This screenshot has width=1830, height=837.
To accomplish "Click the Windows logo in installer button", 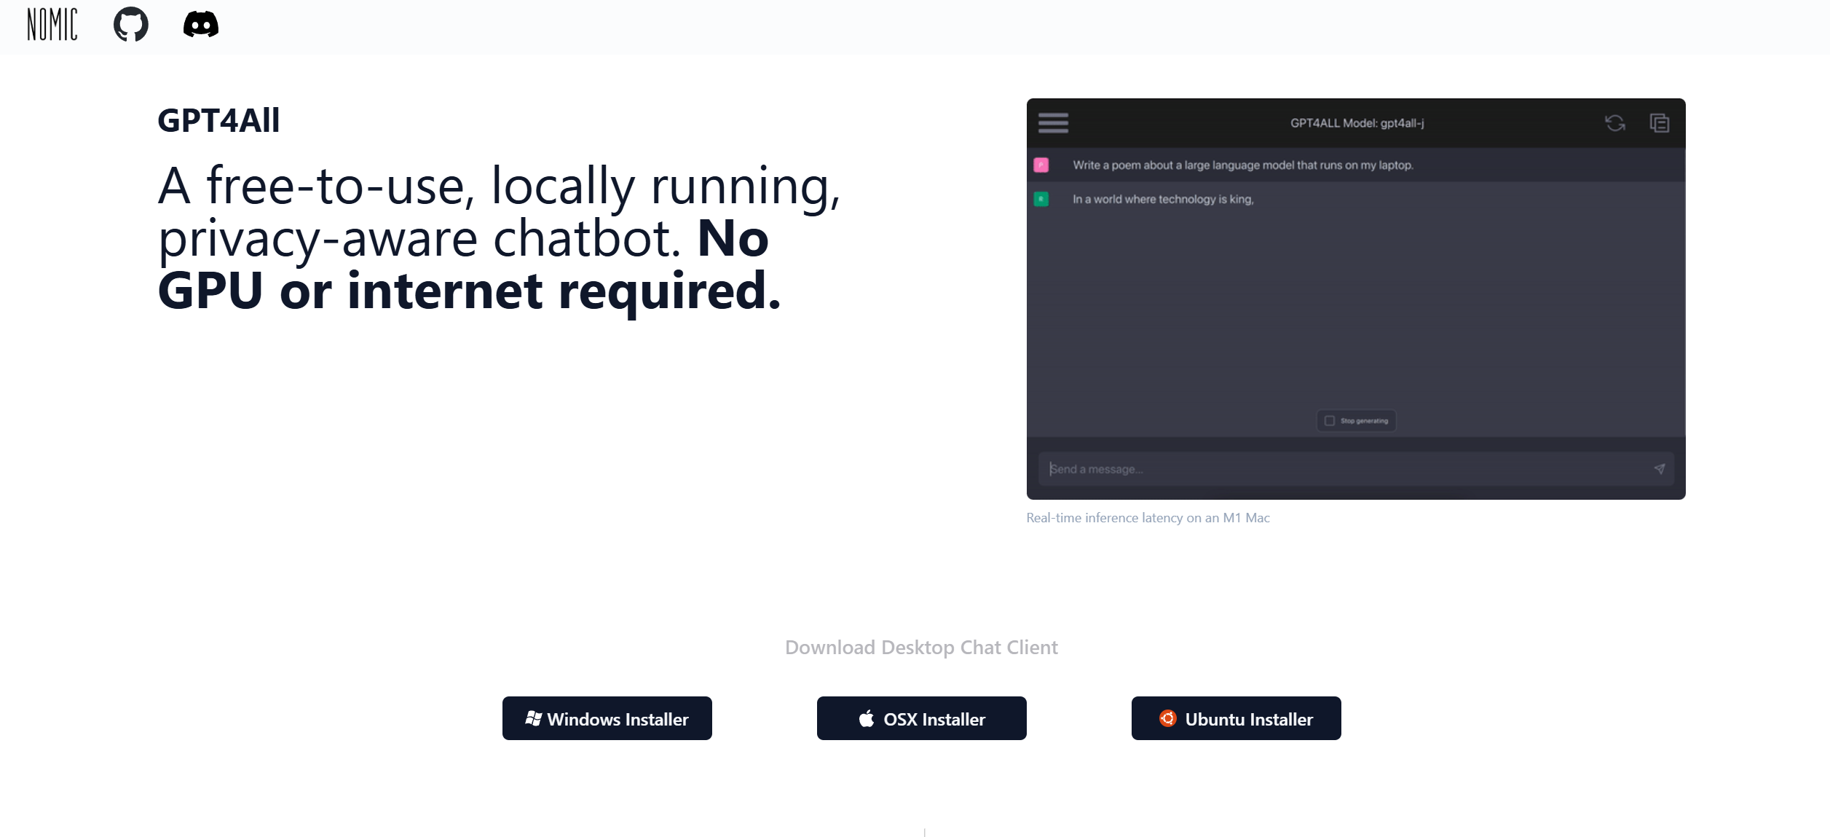I will point(534,718).
